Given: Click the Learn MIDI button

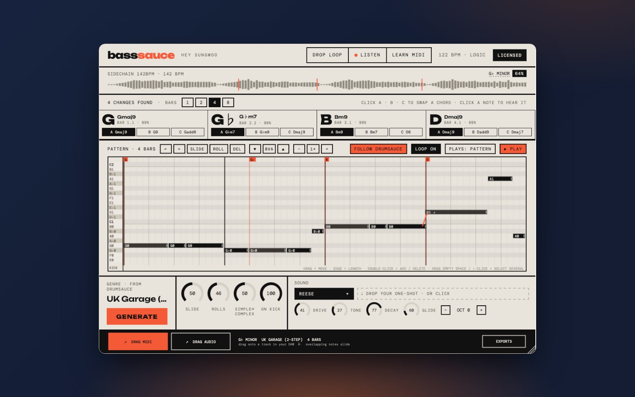Looking at the screenshot, I should tap(409, 55).
